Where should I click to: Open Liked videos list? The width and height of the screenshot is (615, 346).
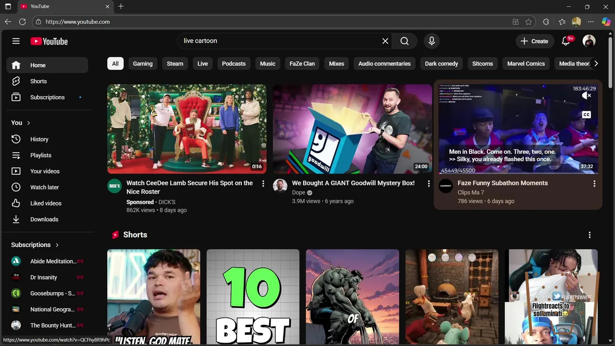click(47, 203)
